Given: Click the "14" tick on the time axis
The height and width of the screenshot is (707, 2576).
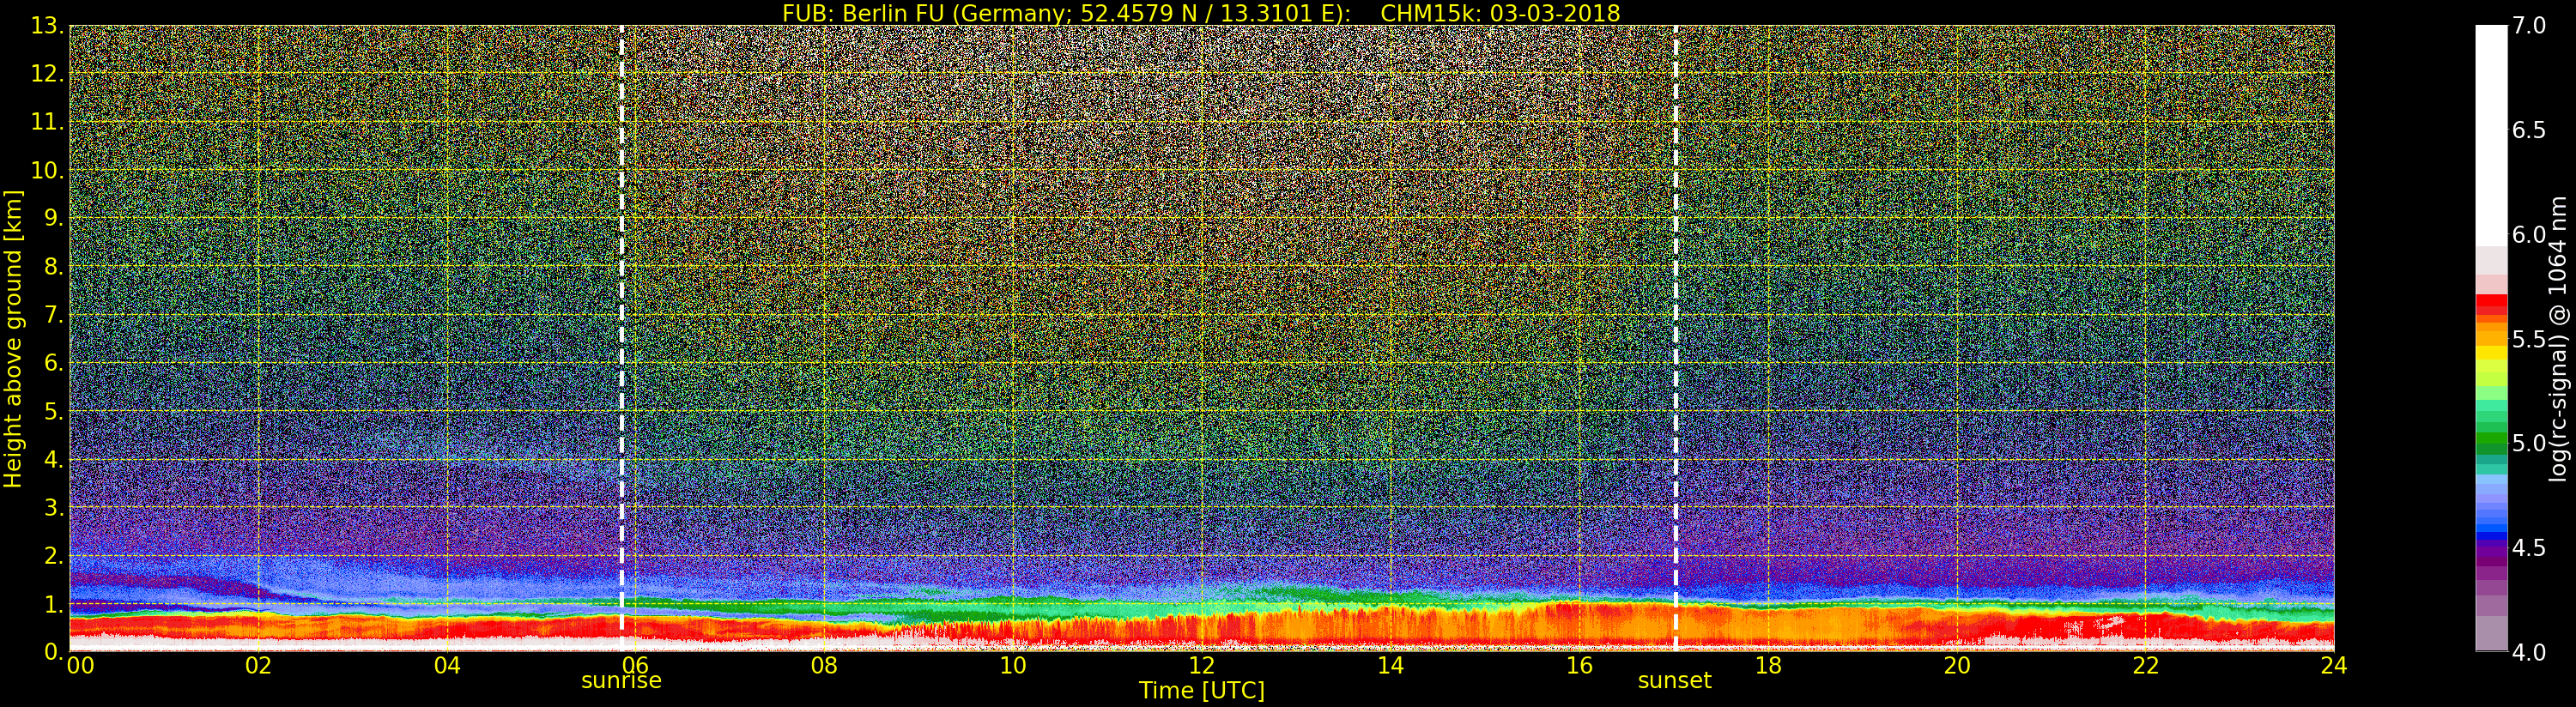Looking at the screenshot, I should tap(1390, 665).
